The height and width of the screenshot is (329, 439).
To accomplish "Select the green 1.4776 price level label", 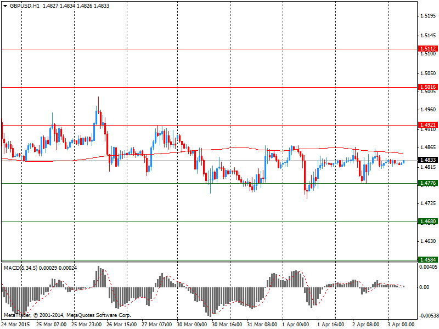I will (428, 183).
